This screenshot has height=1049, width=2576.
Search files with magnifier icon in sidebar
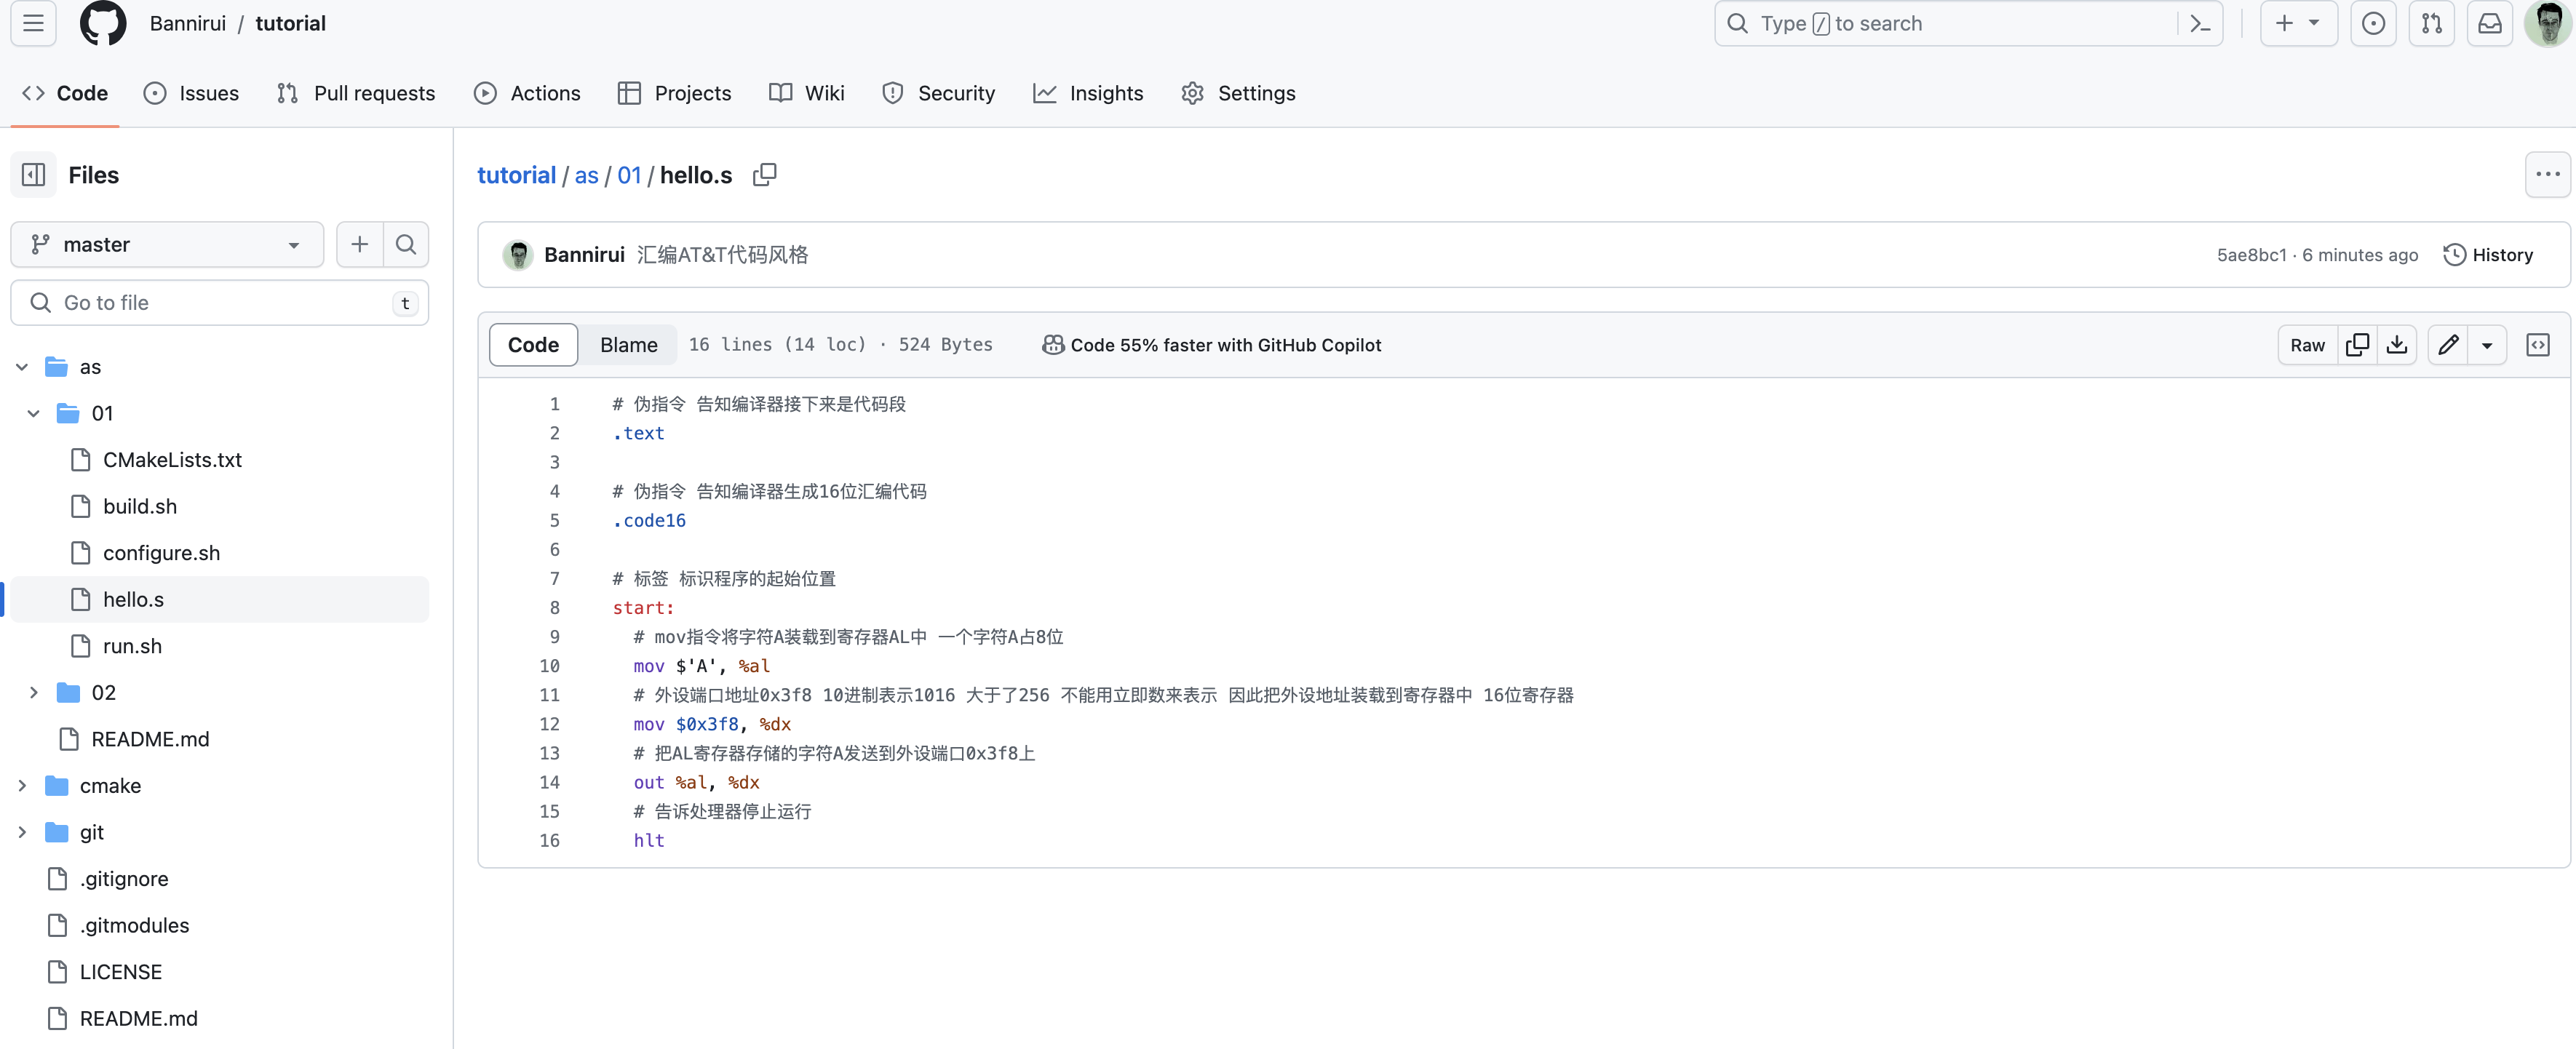pos(405,245)
